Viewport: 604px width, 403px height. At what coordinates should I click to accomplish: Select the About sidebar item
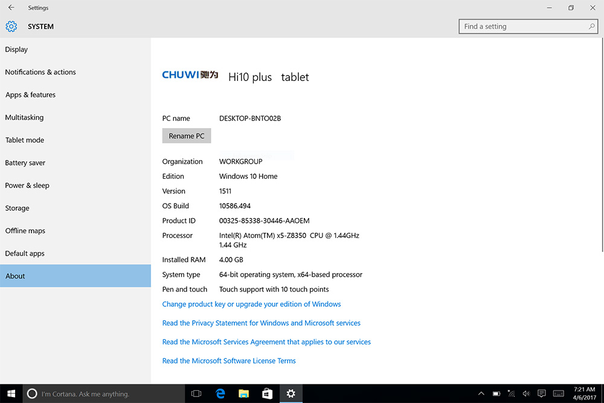coord(75,276)
